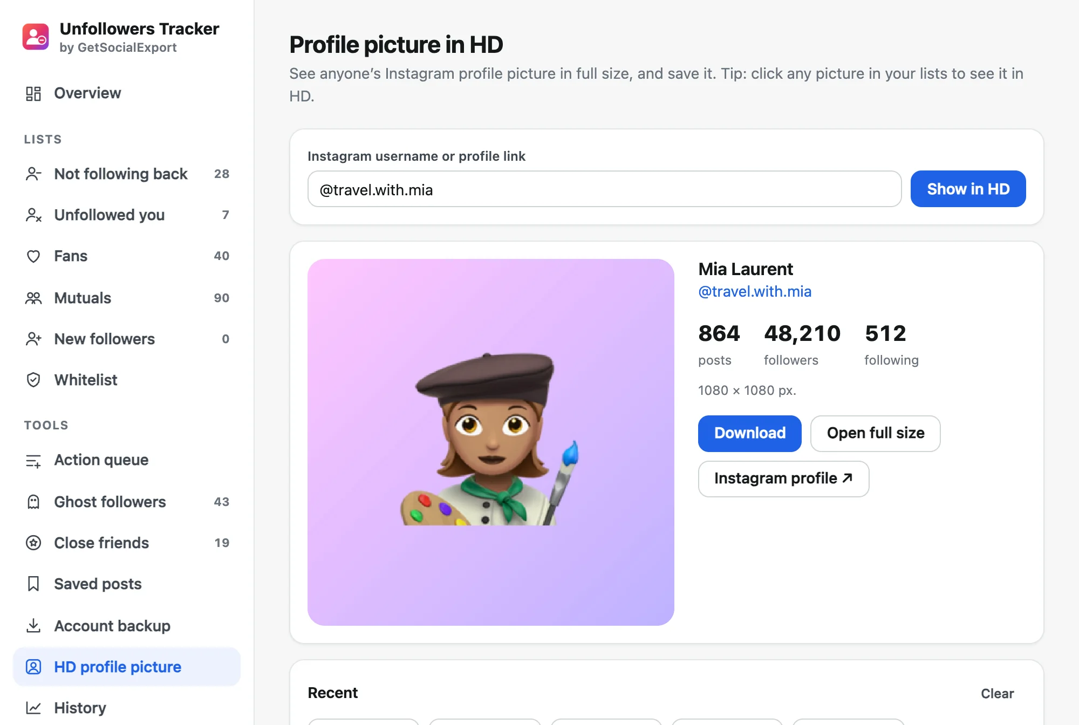
Task: Click the Not following back person icon
Action: [x=33, y=174]
